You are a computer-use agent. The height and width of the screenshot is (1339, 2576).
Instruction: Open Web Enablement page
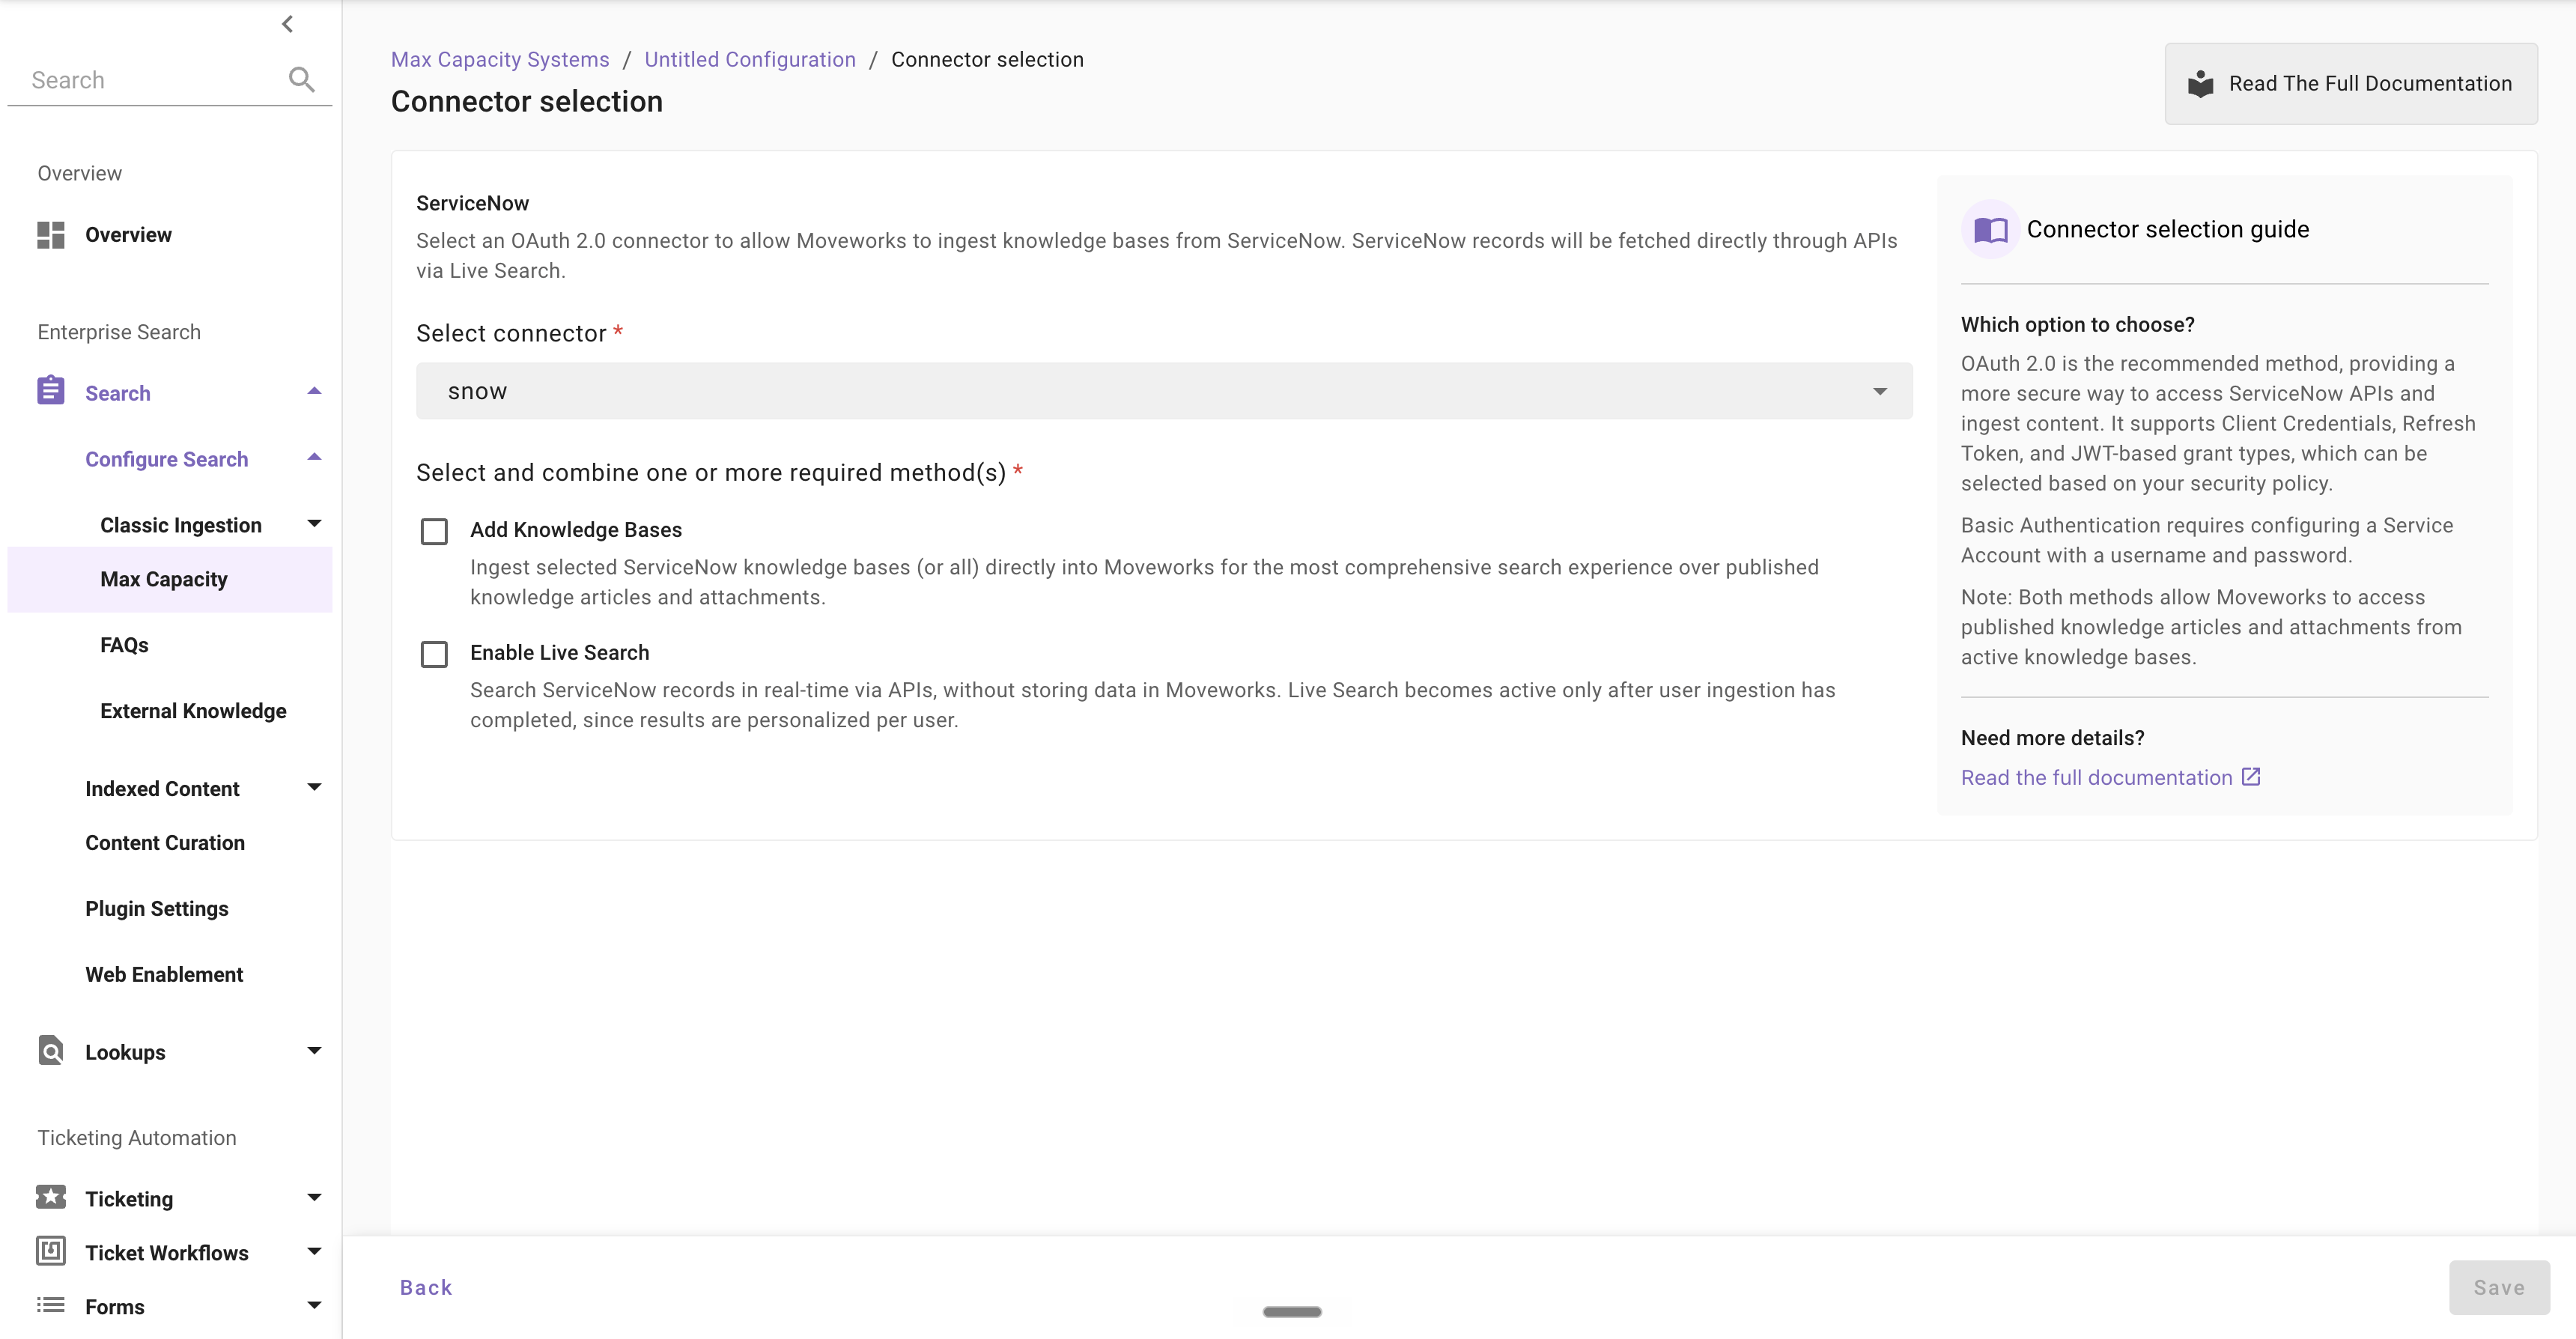164,975
